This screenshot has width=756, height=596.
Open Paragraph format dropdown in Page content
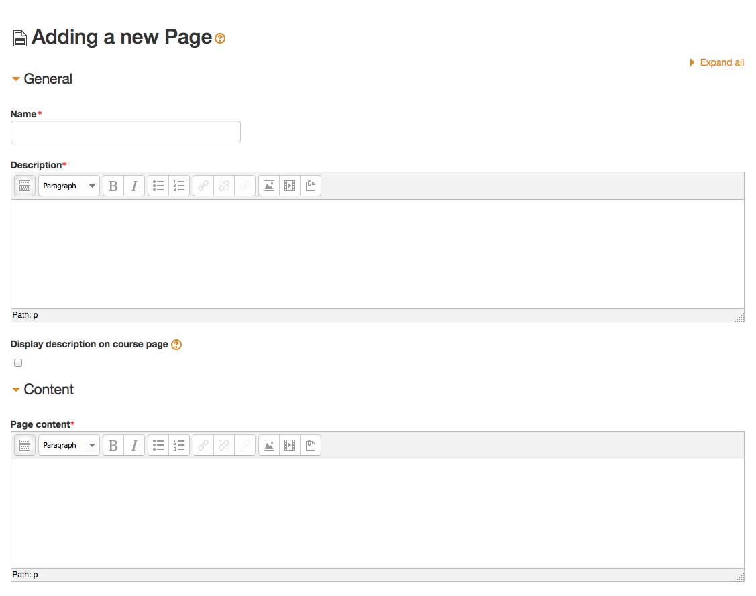pos(69,445)
